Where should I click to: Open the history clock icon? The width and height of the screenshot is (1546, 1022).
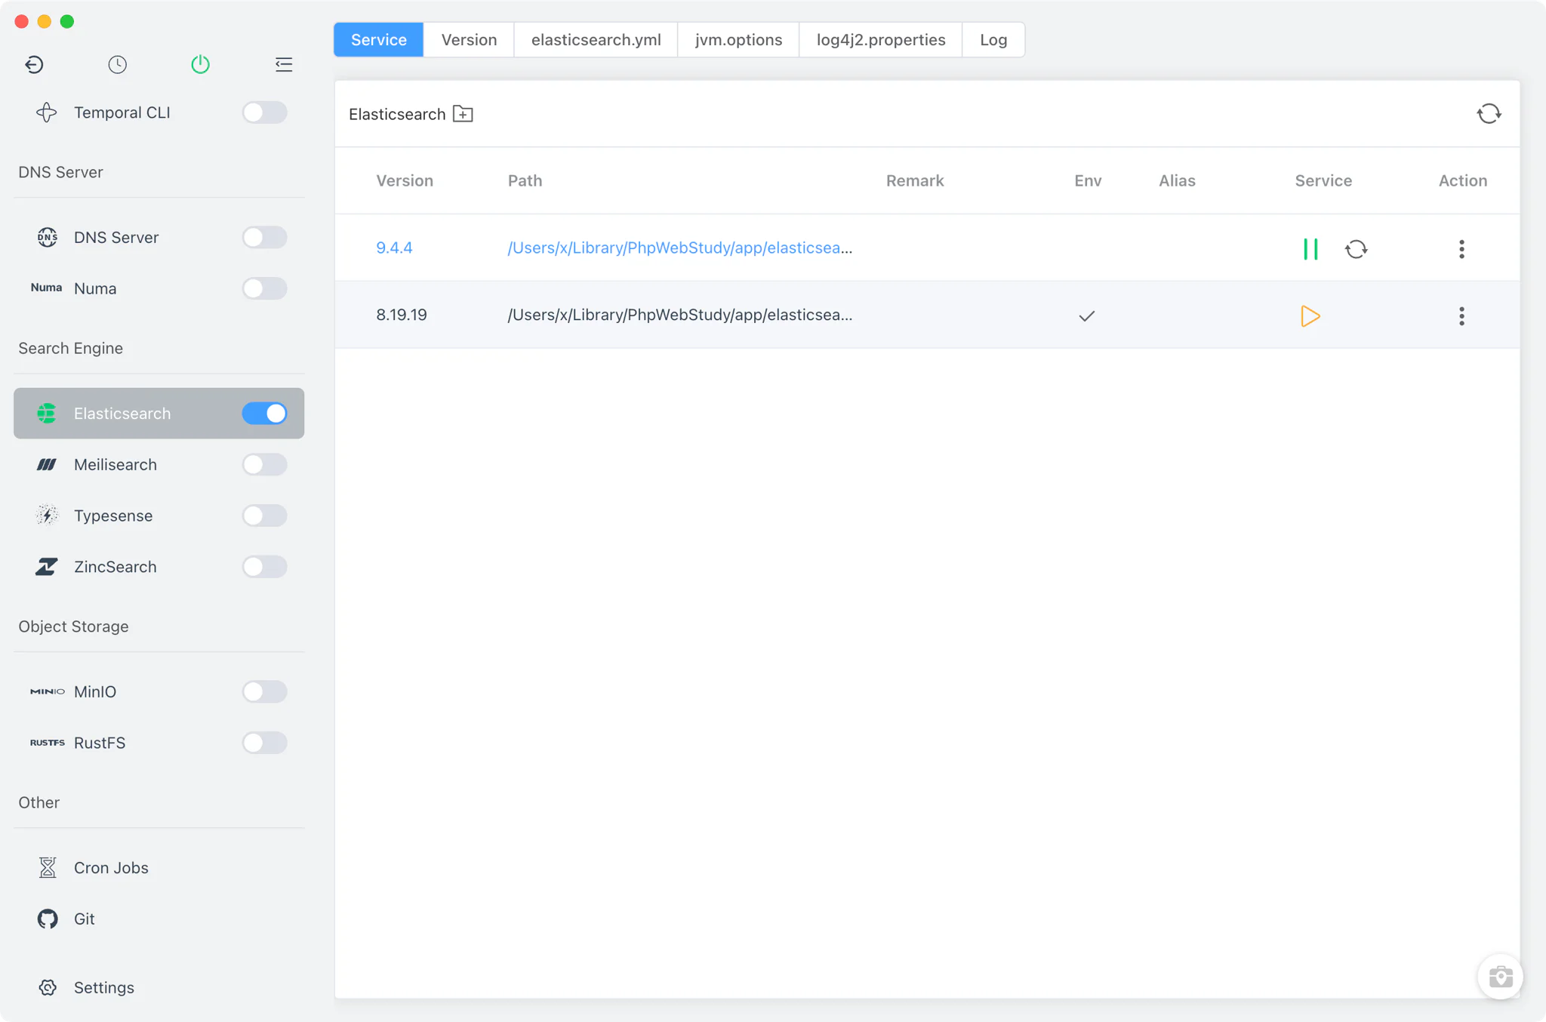point(117,64)
